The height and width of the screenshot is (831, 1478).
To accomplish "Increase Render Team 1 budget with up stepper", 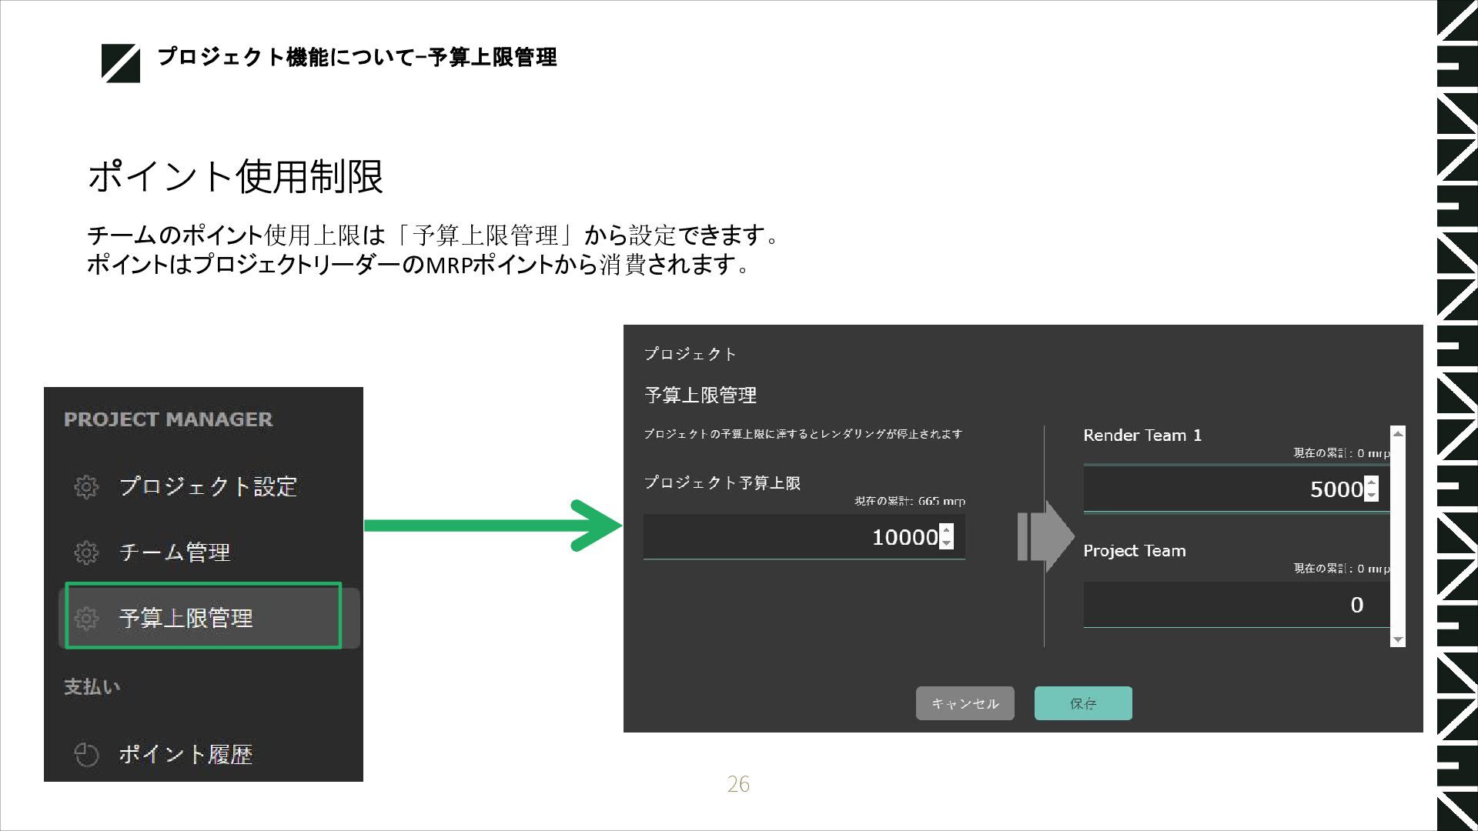I will [1371, 482].
